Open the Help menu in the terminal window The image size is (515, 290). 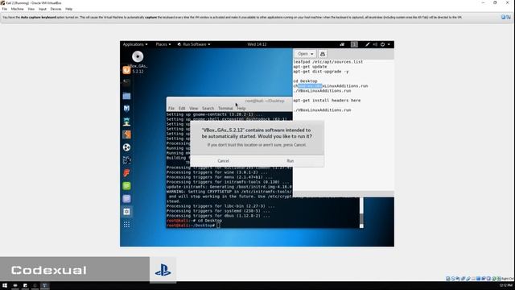[x=241, y=108]
